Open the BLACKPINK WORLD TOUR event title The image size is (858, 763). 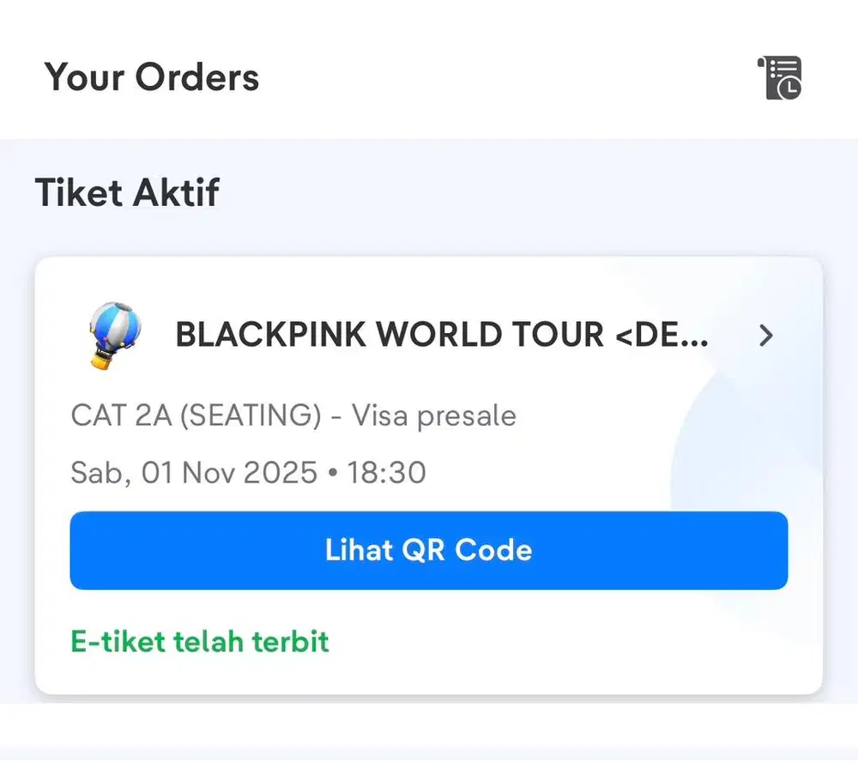click(442, 336)
